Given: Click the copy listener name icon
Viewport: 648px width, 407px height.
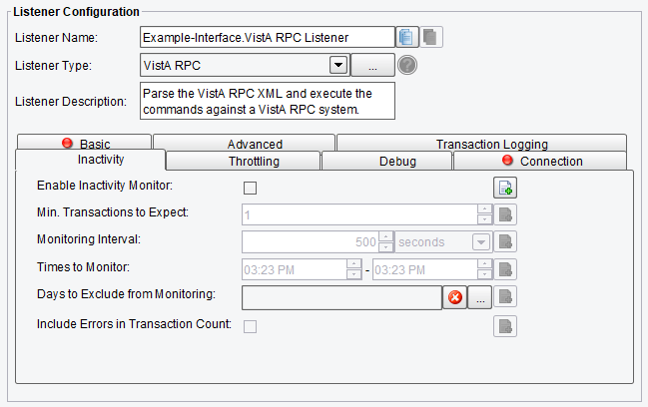Looking at the screenshot, I should coord(407,37).
